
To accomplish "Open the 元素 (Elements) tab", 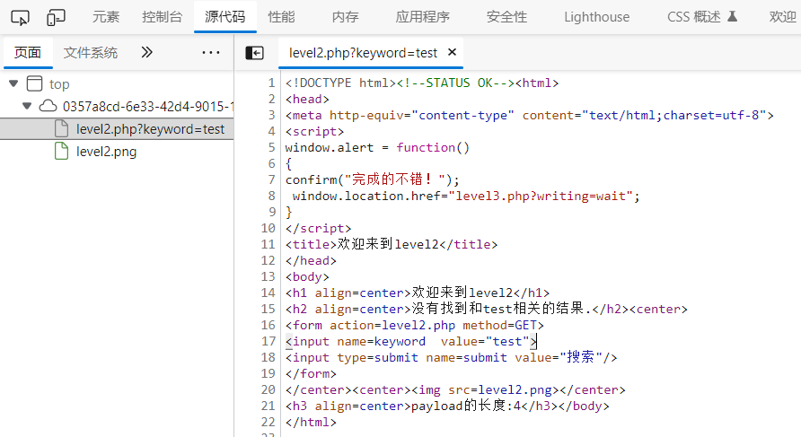I will click(106, 17).
